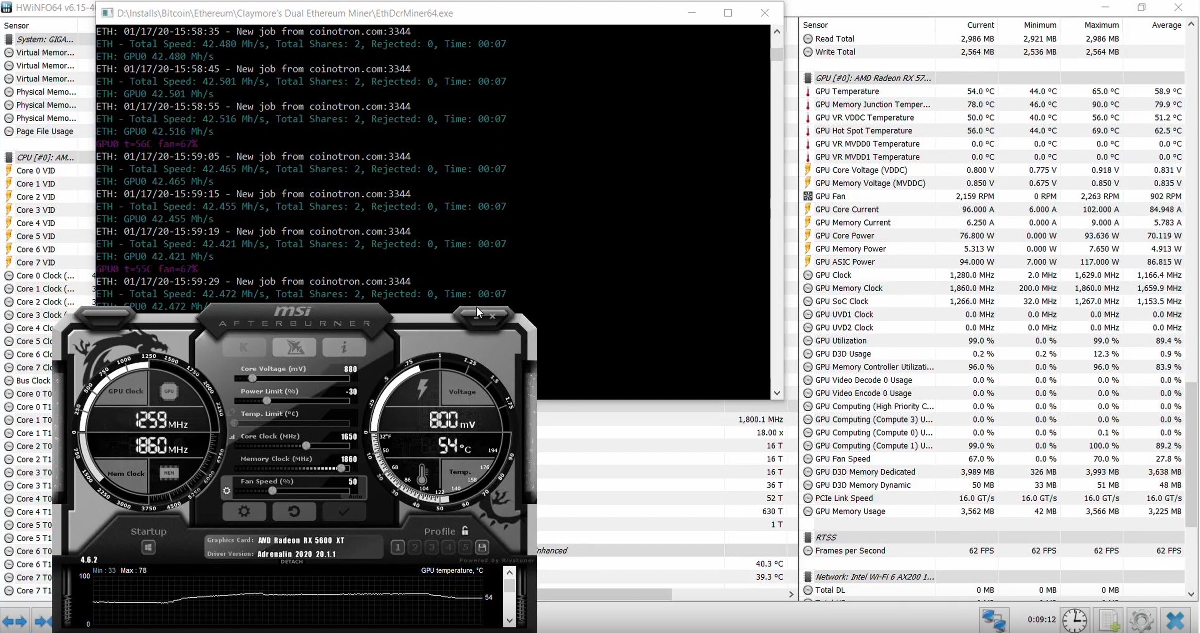Toggle link between power and temp limit
This screenshot has height=633, width=1200.
point(231,413)
